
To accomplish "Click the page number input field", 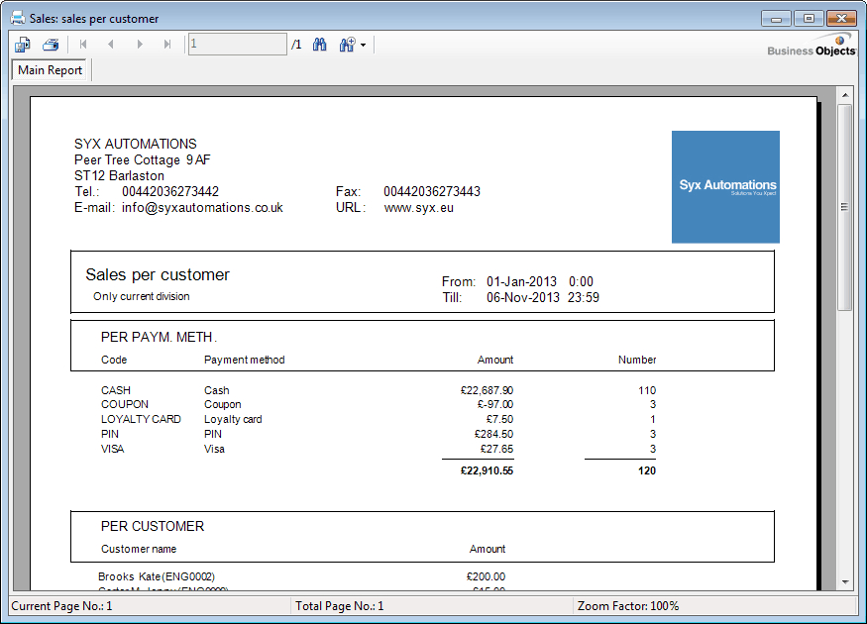I will coord(237,45).
